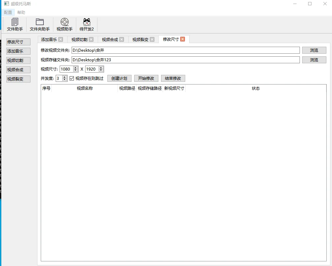Click the 视频裂变 sidebar button
332x266 pixels.
(19, 79)
